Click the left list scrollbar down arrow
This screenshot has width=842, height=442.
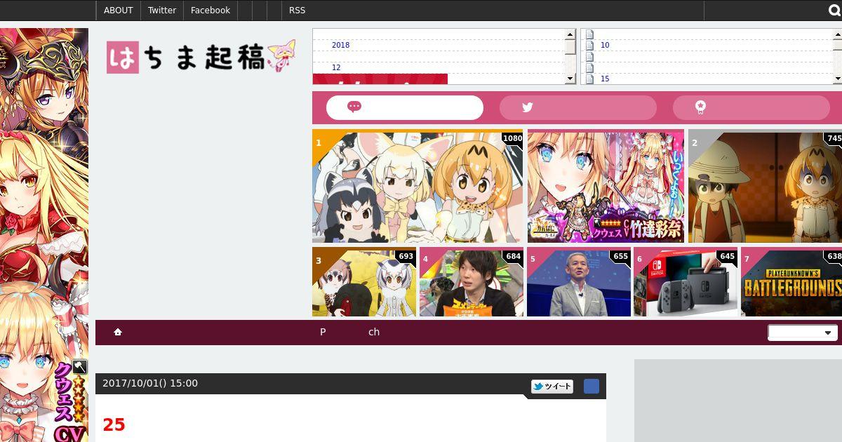pos(570,79)
